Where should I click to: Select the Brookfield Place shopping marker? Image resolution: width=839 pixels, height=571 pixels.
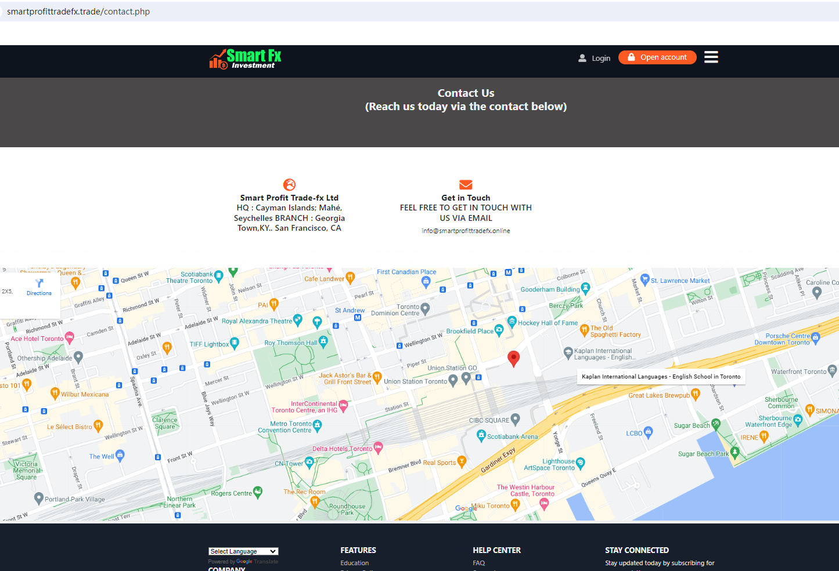point(499,330)
